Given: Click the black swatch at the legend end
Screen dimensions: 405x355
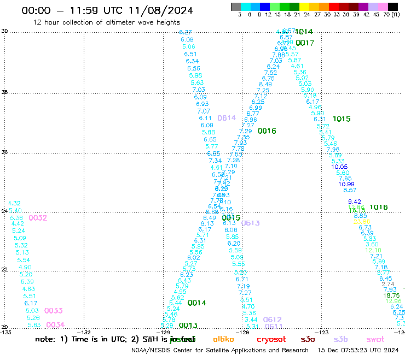Looking at the screenshot, I should pos(392,7).
